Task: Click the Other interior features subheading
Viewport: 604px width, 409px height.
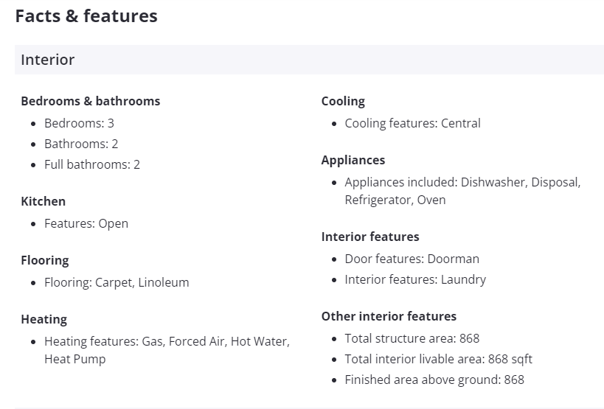Action: click(x=389, y=316)
